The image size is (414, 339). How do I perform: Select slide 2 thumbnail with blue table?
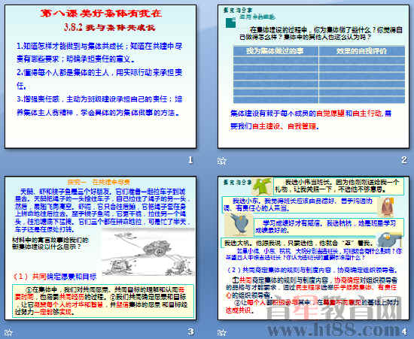tap(313, 77)
